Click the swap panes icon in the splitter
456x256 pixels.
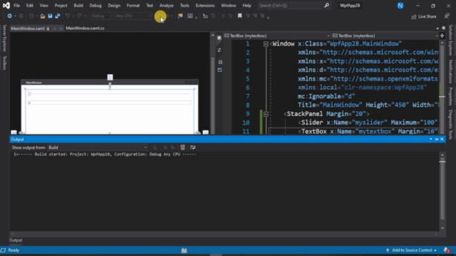pos(219,50)
